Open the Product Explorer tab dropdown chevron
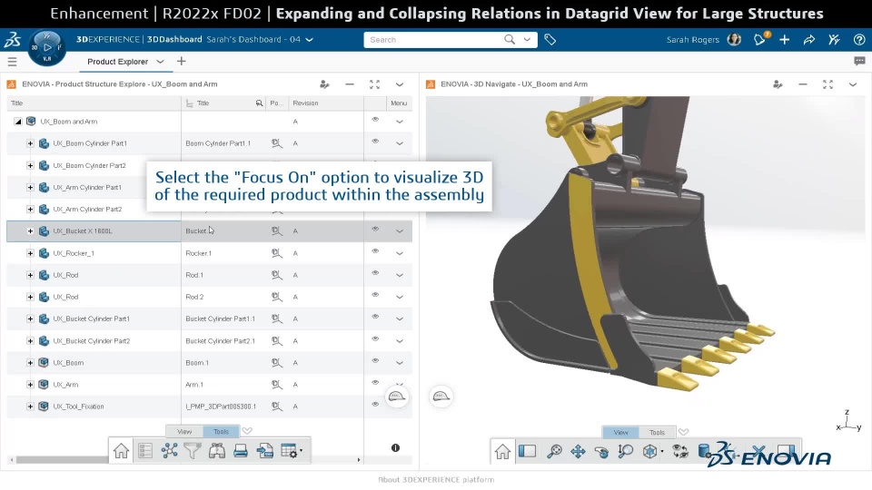This screenshot has width=872, height=490. click(x=160, y=62)
